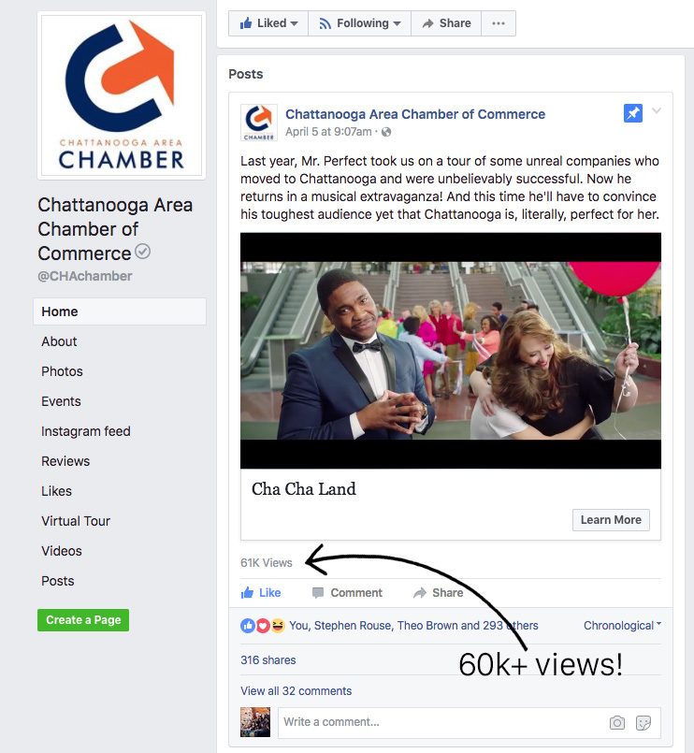Open View all 32 comments link

point(296,690)
